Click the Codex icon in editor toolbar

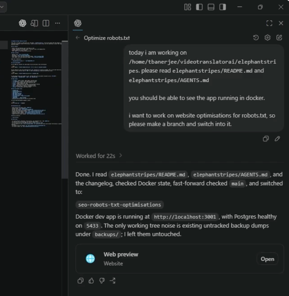tap(23, 23)
